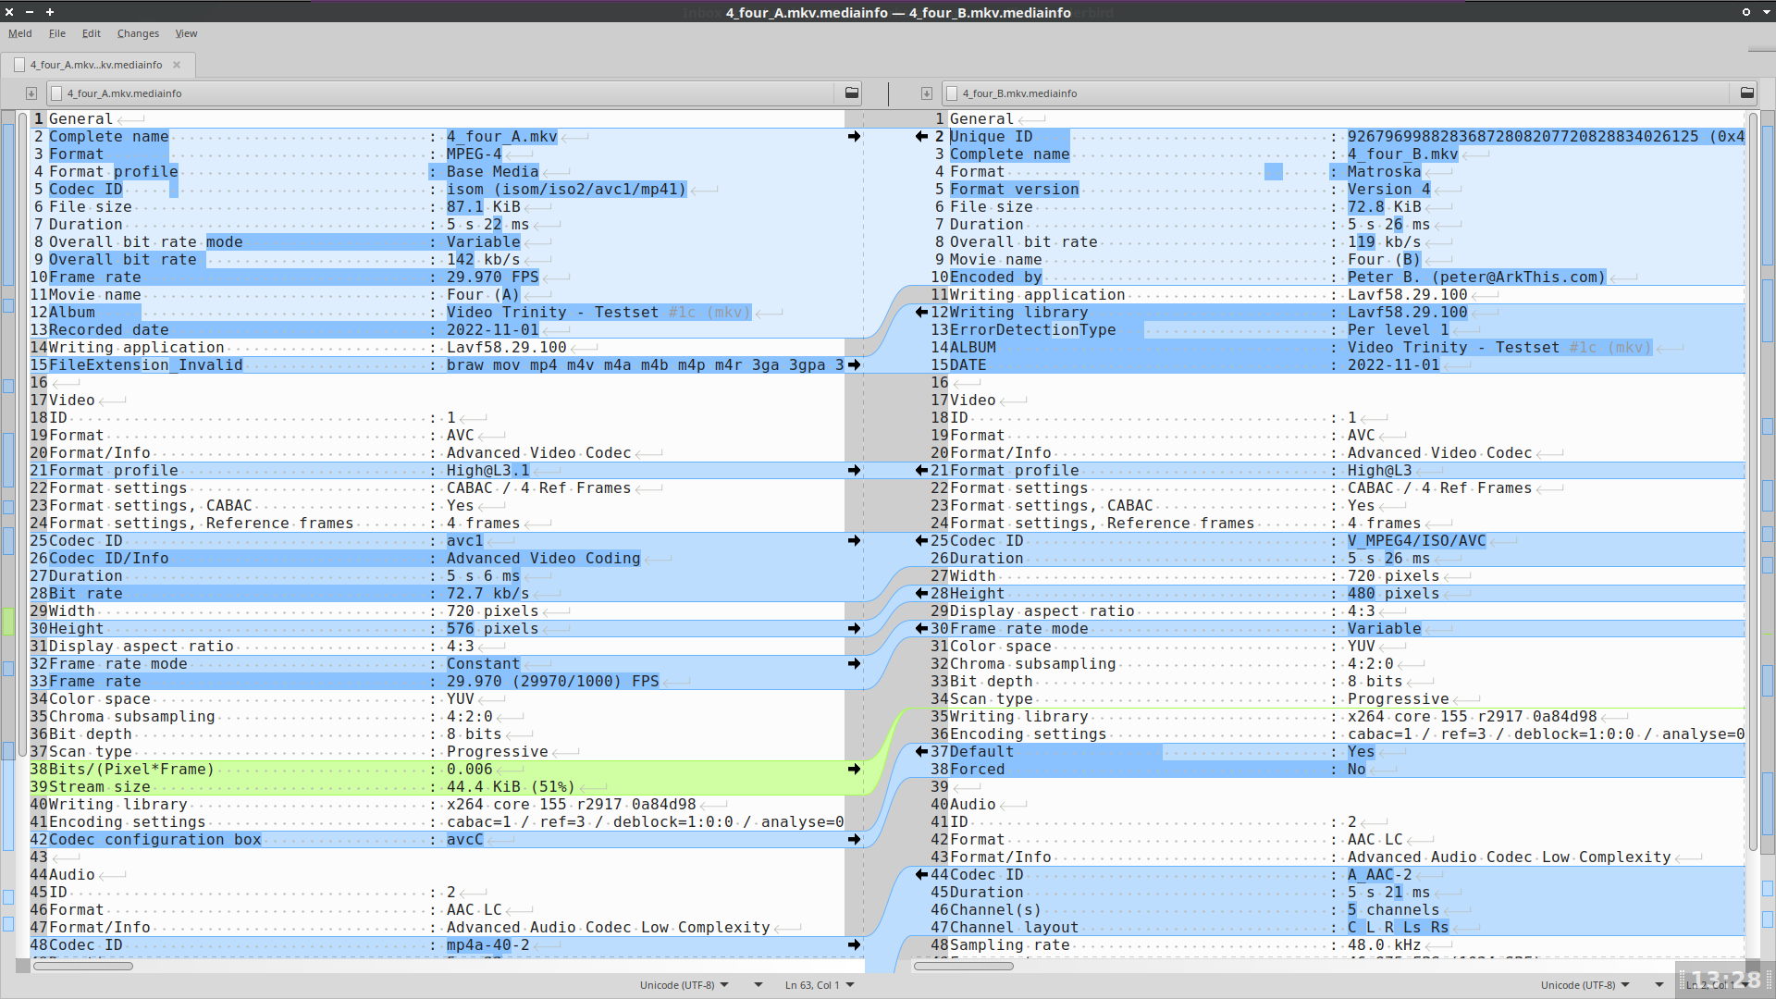The image size is (1776, 999).
Task: Click the right pane save file icon
Action: (926, 93)
